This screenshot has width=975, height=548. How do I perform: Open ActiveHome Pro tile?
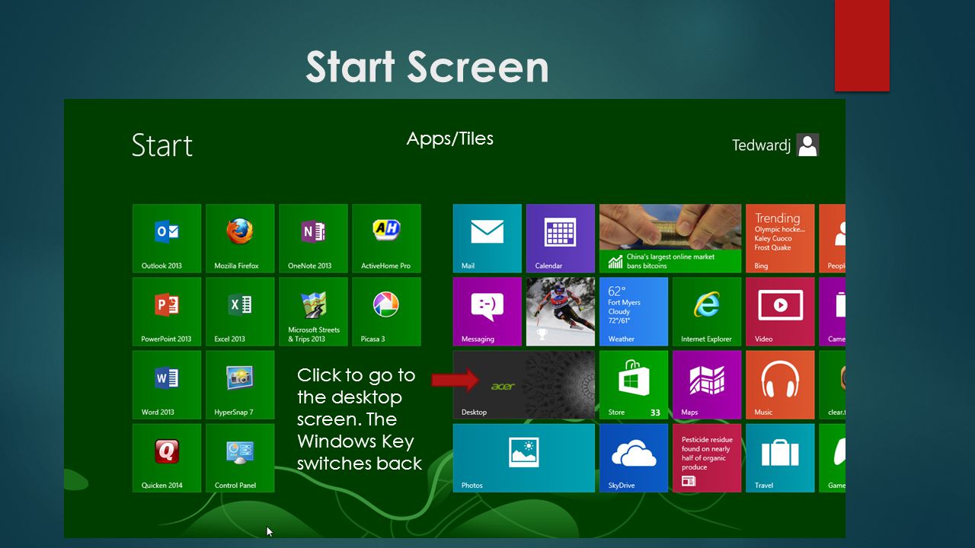(386, 238)
